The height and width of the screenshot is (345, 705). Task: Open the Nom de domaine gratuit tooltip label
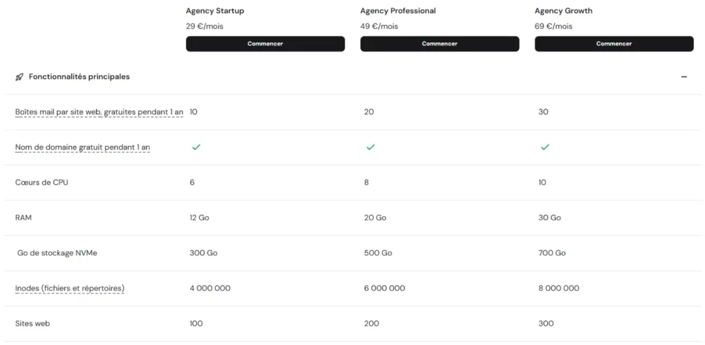(83, 147)
